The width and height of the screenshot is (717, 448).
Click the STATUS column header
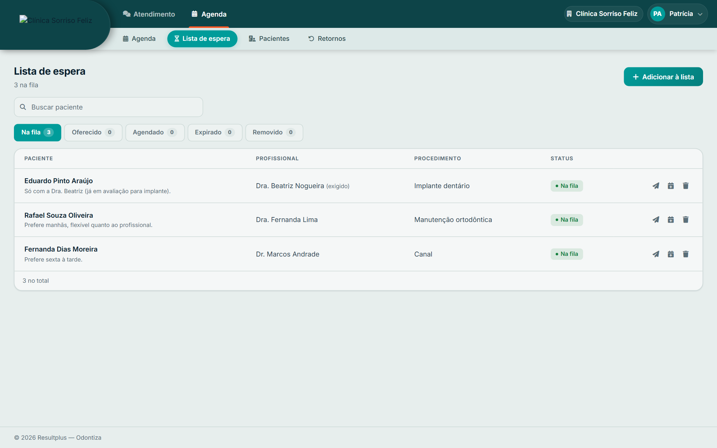[x=562, y=159]
